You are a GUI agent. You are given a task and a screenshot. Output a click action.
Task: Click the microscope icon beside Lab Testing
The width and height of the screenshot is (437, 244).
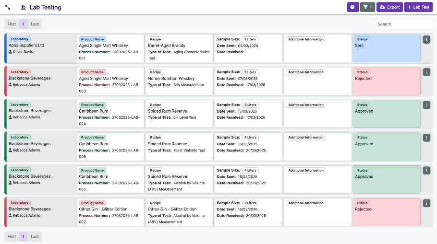pyautogui.click(x=23, y=8)
